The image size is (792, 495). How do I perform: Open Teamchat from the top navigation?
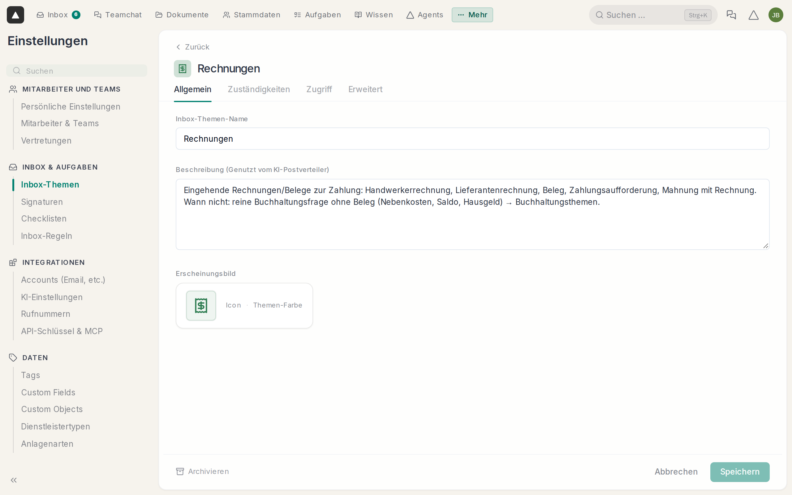[x=118, y=15]
